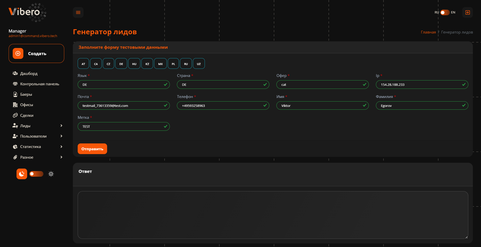Image resolution: width=481 pixels, height=247 pixels.
Task: Click the Генератор лидов page heading
Action: tap(105, 32)
